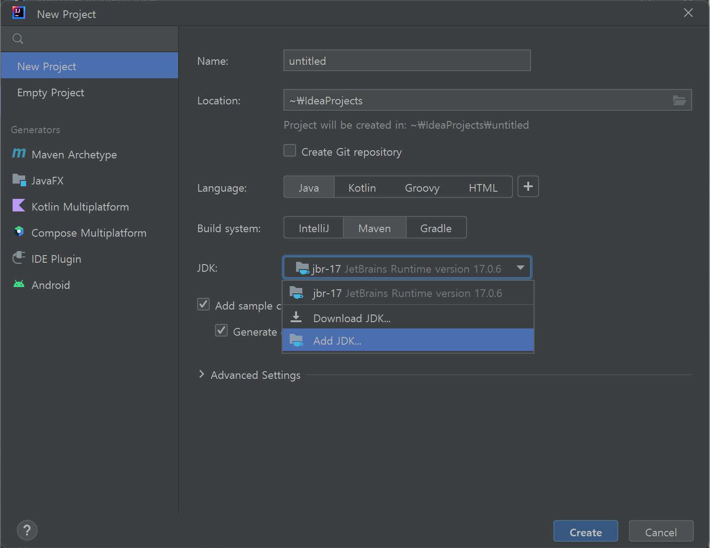Click the IDE Plugin plug icon
The image size is (710, 548).
[x=19, y=258]
